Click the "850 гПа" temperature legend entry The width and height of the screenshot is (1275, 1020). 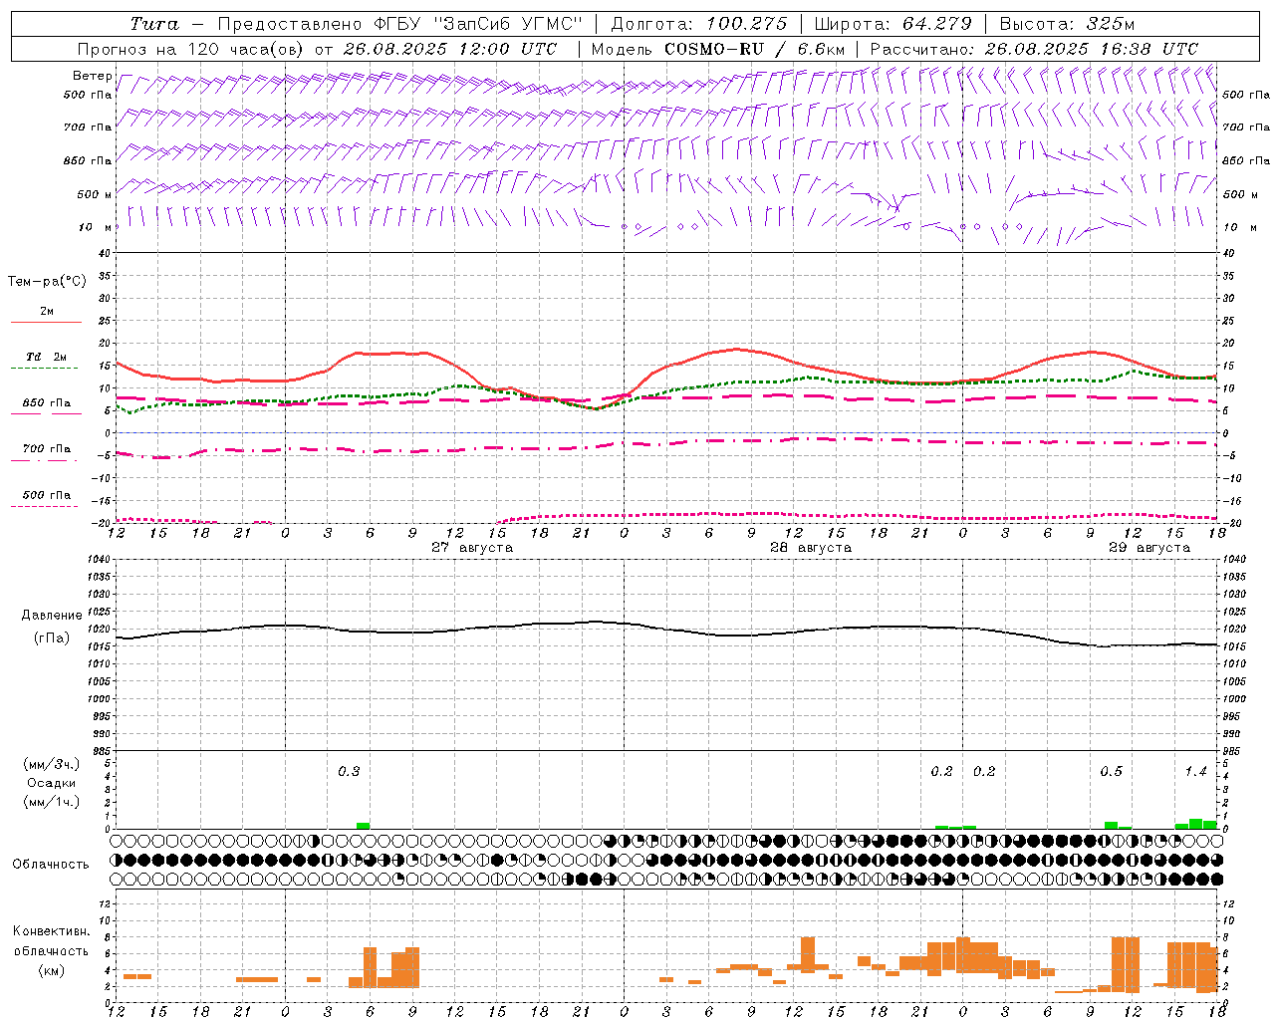[x=47, y=403]
